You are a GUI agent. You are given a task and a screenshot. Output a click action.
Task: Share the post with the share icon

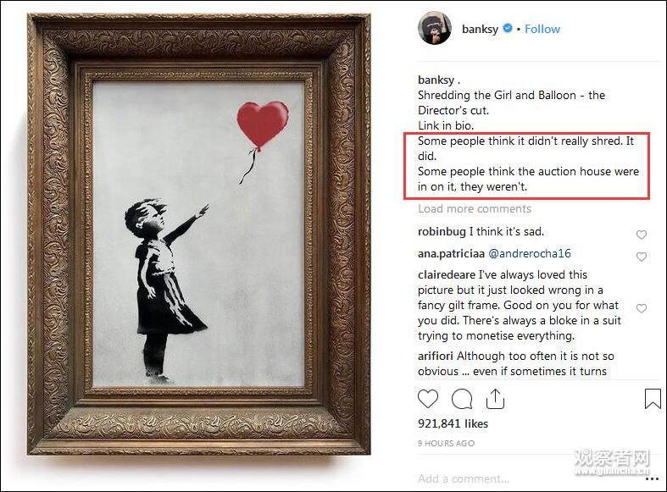tap(495, 399)
